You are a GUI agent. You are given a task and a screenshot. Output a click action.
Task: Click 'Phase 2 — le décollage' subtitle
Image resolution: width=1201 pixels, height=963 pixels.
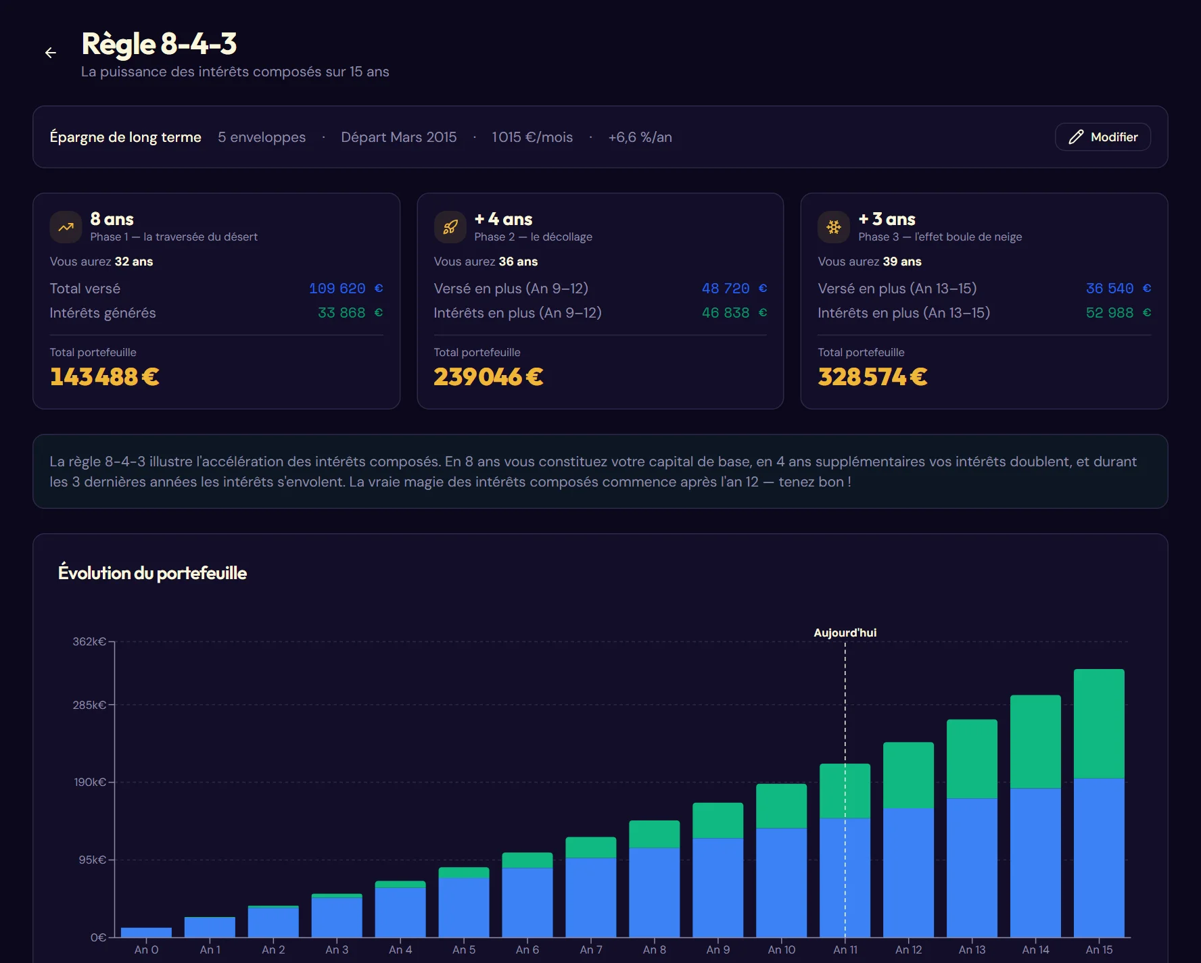[533, 237]
